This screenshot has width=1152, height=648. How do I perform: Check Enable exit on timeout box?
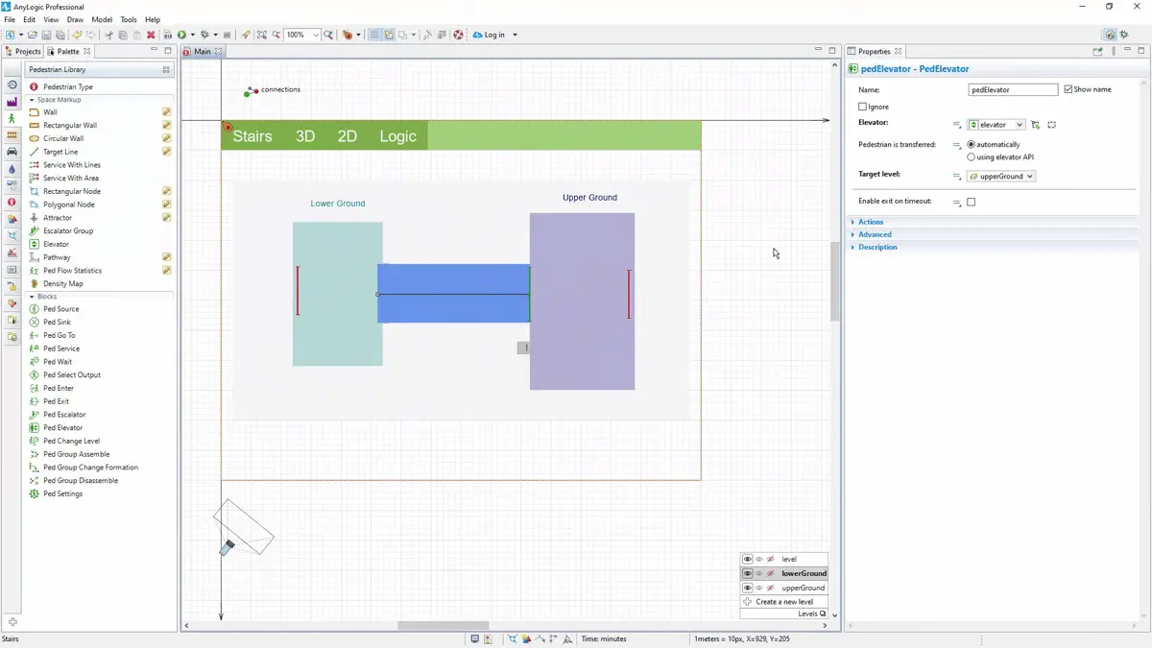coord(971,202)
